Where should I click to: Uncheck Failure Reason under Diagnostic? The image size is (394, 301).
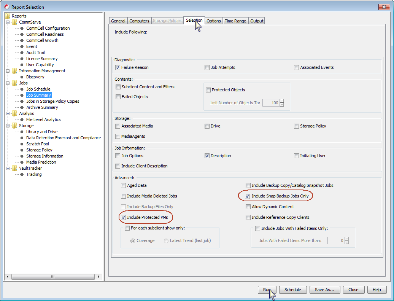(x=118, y=67)
